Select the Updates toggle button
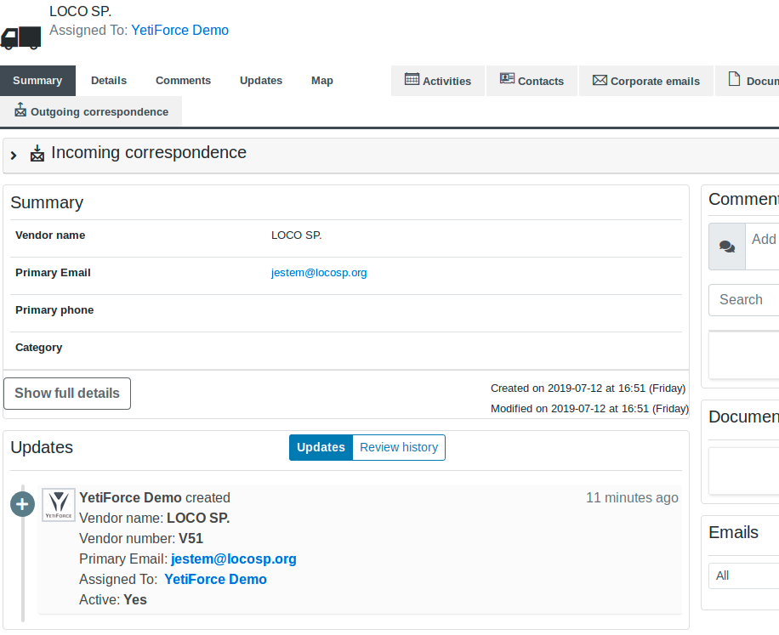Viewport: 779px width, 635px height. click(321, 447)
